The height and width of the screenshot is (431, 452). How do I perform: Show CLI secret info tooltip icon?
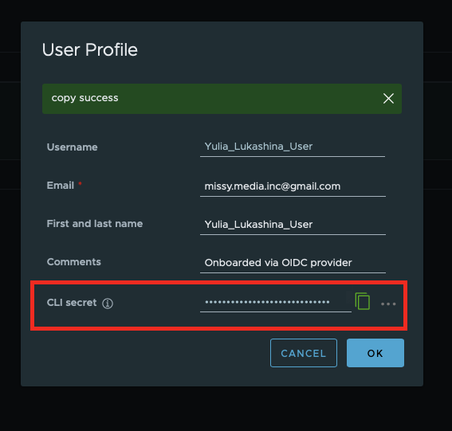point(108,304)
